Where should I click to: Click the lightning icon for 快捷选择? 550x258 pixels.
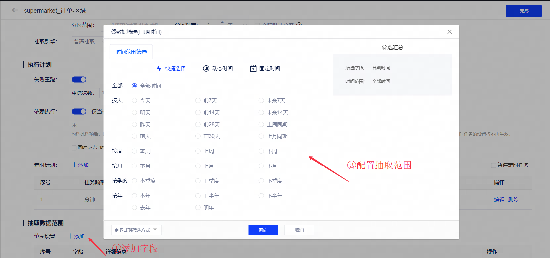(x=159, y=68)
